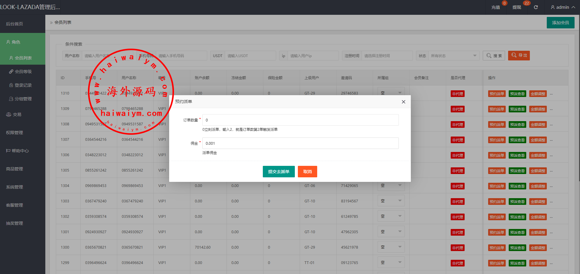
Task: Click the 佣金 input field
Action: 300,143
